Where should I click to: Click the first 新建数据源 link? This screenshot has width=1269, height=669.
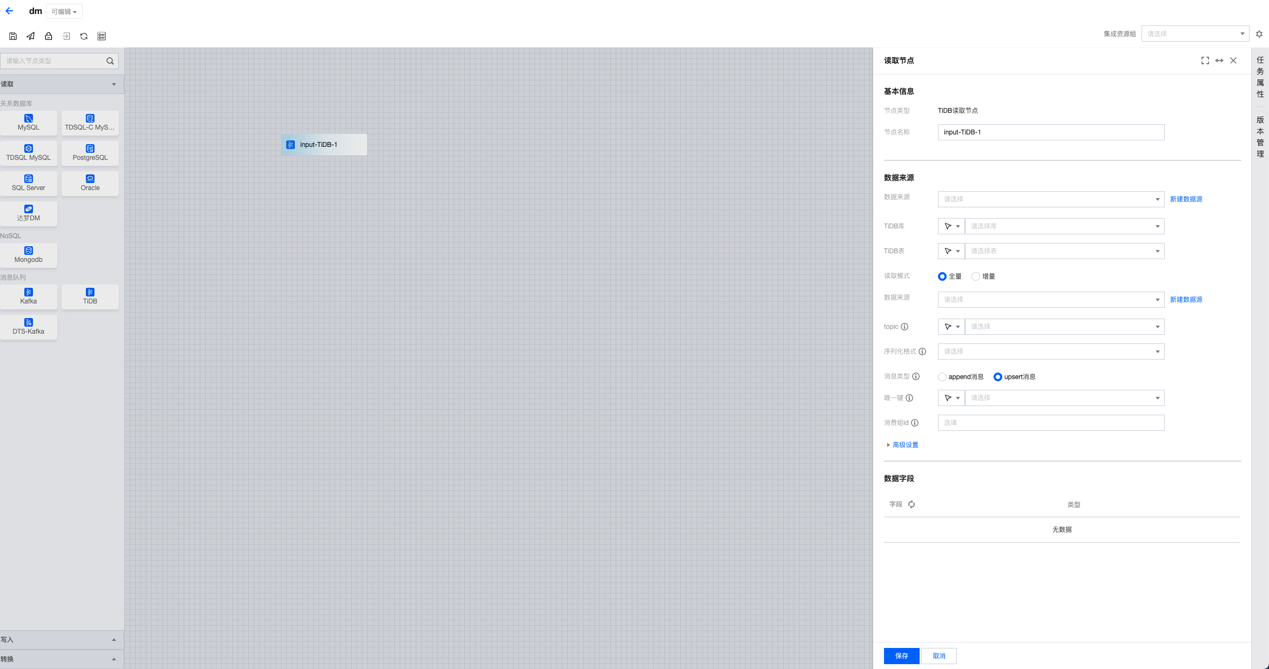click(1186, 199)
